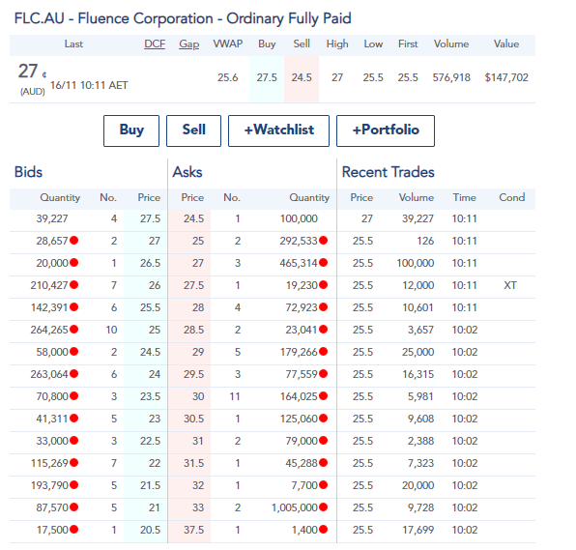Click the bid price 20.5
Viewport: 576px width, 550px height.
pos(150,530)
